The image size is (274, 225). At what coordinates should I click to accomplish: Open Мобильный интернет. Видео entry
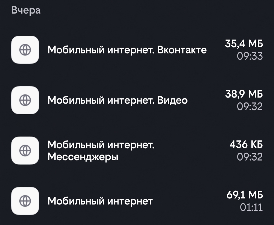[137, 100]
